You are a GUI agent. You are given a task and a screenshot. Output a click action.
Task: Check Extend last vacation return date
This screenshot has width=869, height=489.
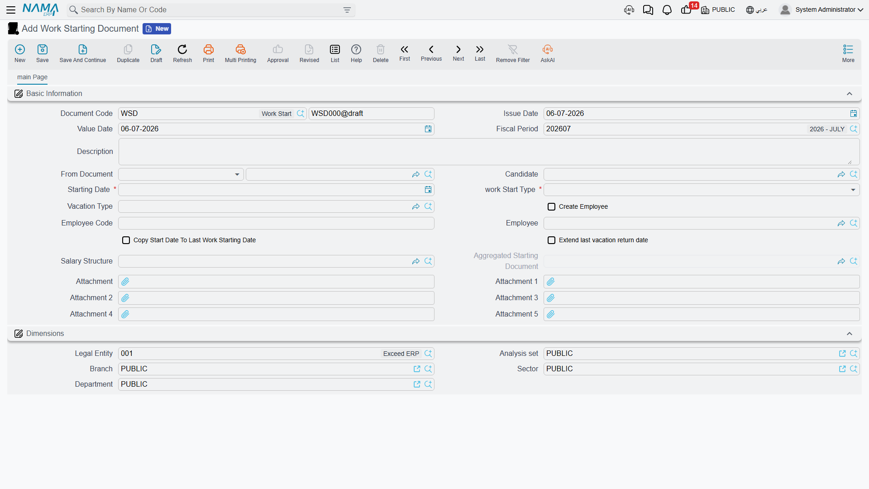point(551,240)
